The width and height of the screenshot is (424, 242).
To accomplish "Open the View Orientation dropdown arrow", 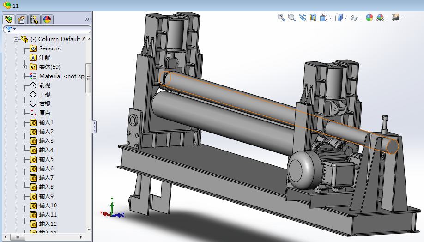I will (331, 18).
